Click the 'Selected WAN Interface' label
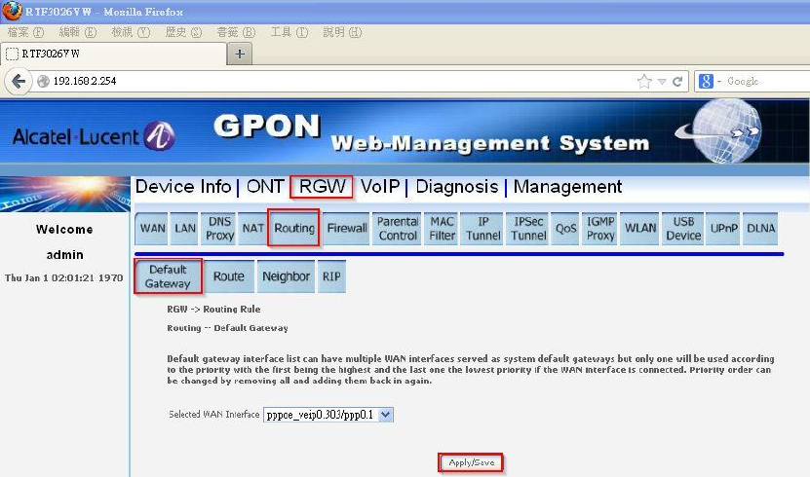810x477 pixels. (x=213, y=415)
